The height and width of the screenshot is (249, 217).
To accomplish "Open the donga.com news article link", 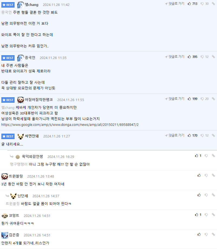I will [x=70, y=125].
